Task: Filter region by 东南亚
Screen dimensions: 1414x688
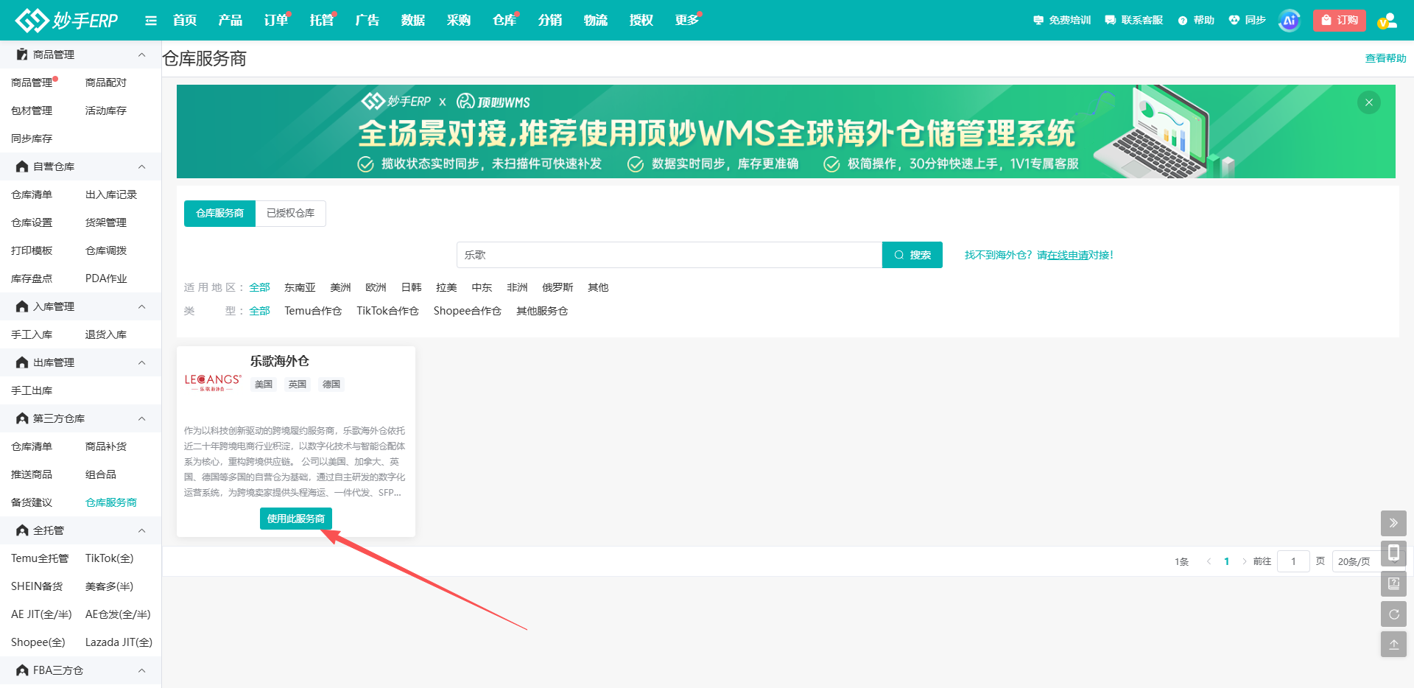Action: [x=300, y=287]
